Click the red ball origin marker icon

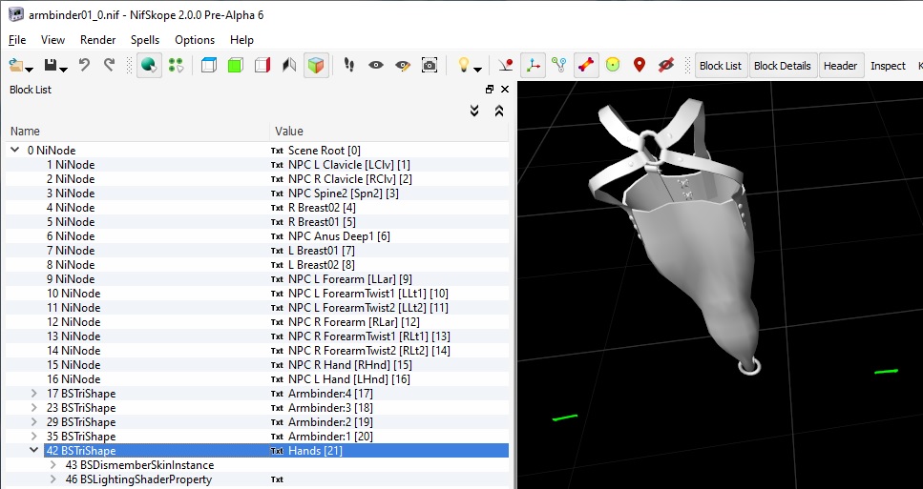tap(506, 65)
